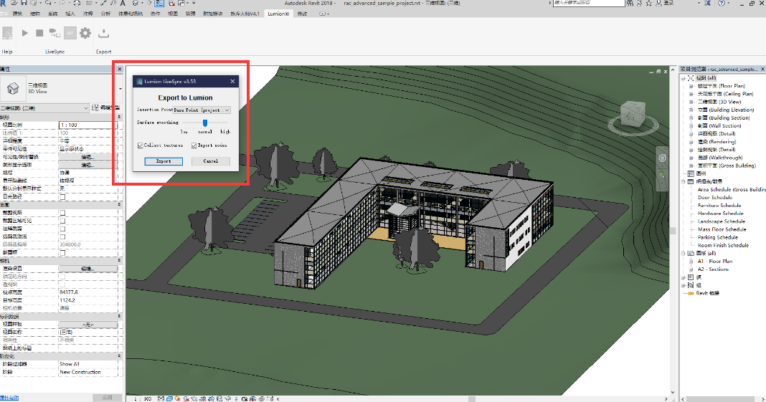Toggle the crop region visible checkbox in Properties
This screenshot has height=402, width=766.
(62, 221)
